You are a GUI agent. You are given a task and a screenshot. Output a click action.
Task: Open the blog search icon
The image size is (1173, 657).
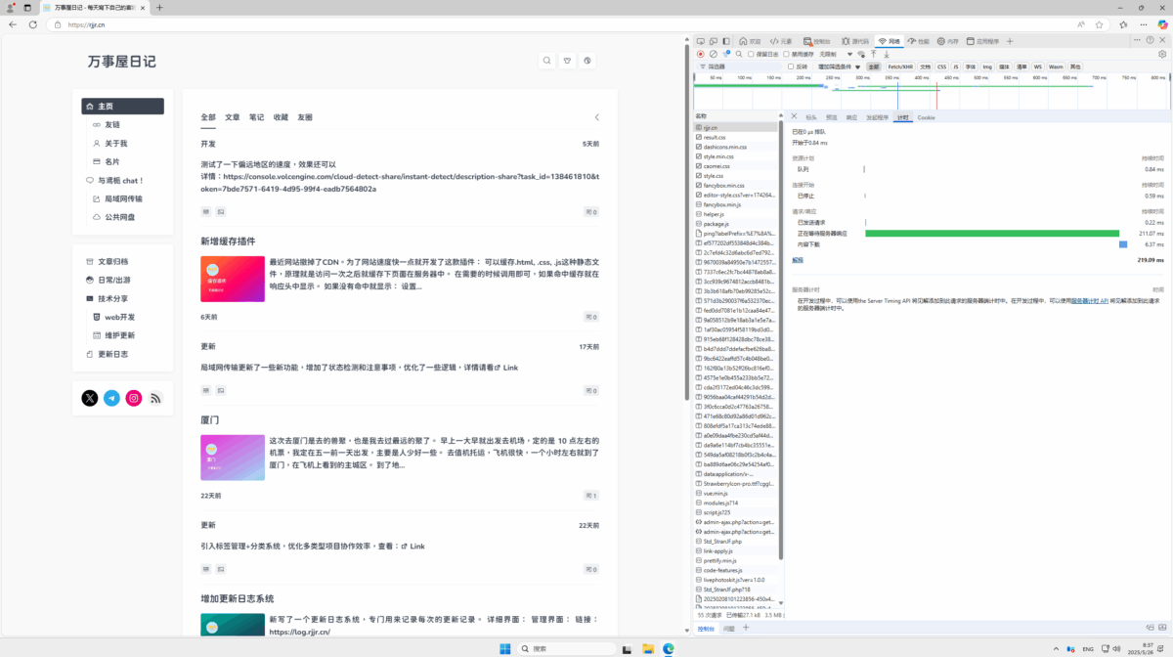(x=547, y=61)
